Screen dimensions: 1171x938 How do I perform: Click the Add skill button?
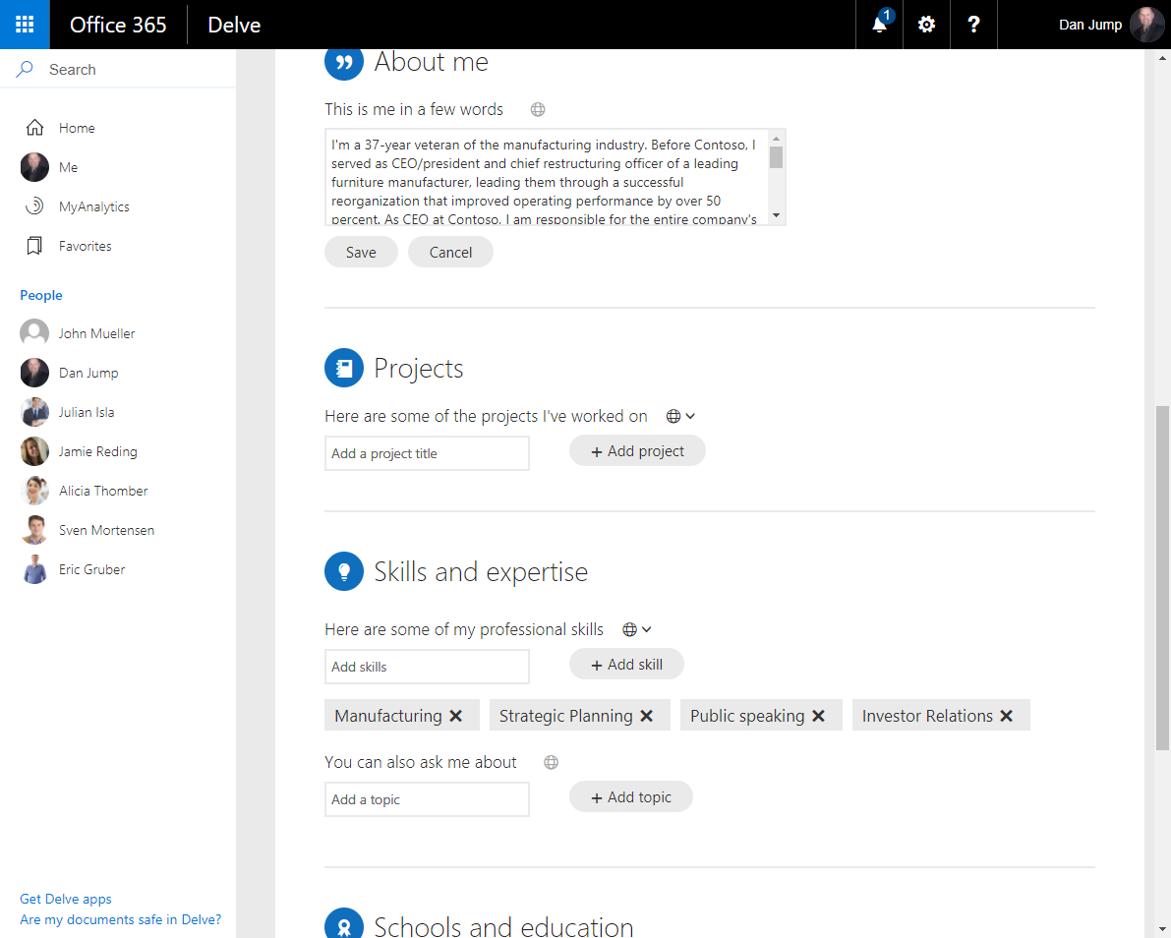[x=626, y=665]
